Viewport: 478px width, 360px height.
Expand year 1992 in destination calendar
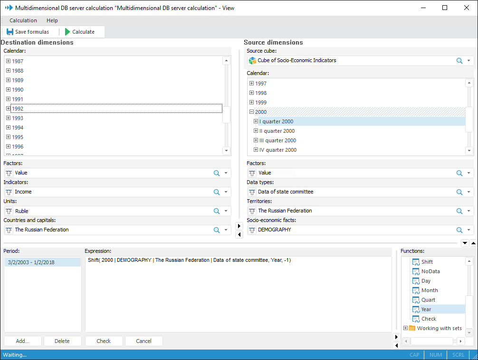pyautogui.click(x=8, y=109)
